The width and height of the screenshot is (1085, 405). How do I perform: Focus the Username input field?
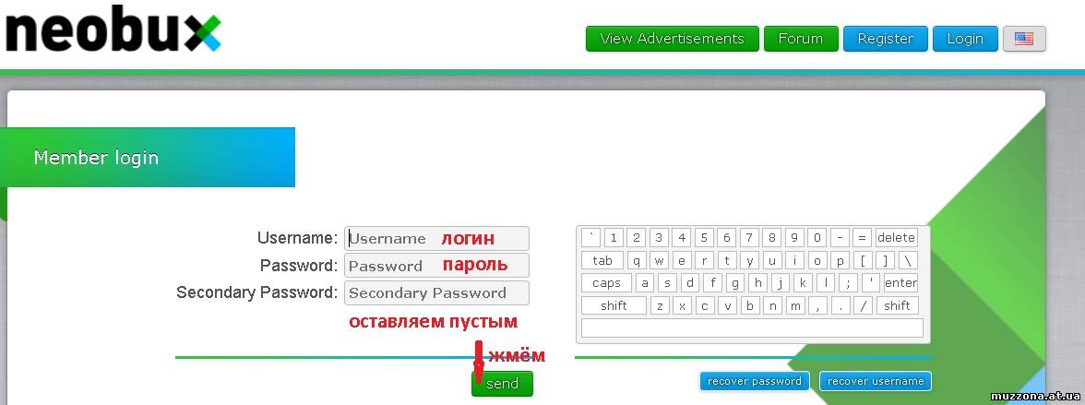coord(436,238)
